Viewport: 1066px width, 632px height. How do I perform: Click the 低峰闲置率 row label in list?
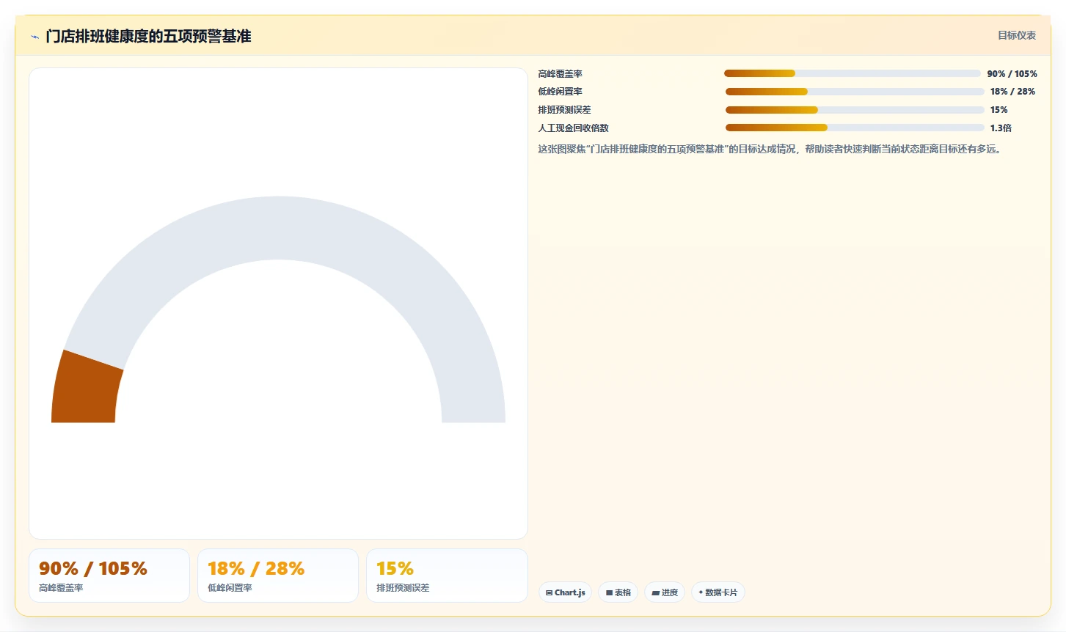(x=561, y=92)
